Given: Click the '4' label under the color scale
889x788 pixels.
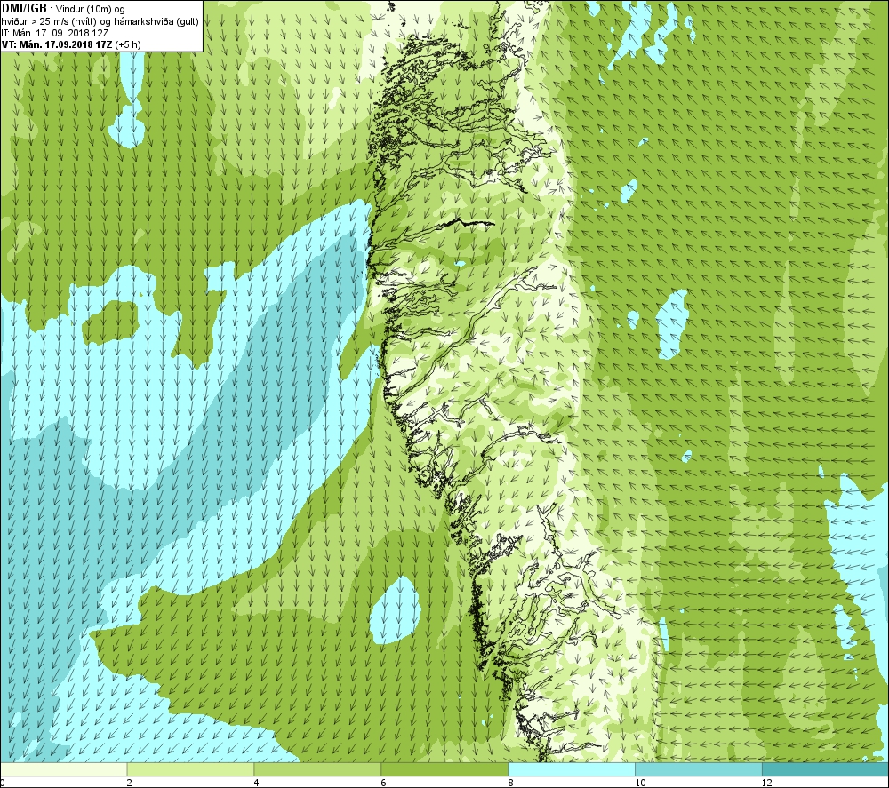Looking at the screenshot, I should (256, 783).
